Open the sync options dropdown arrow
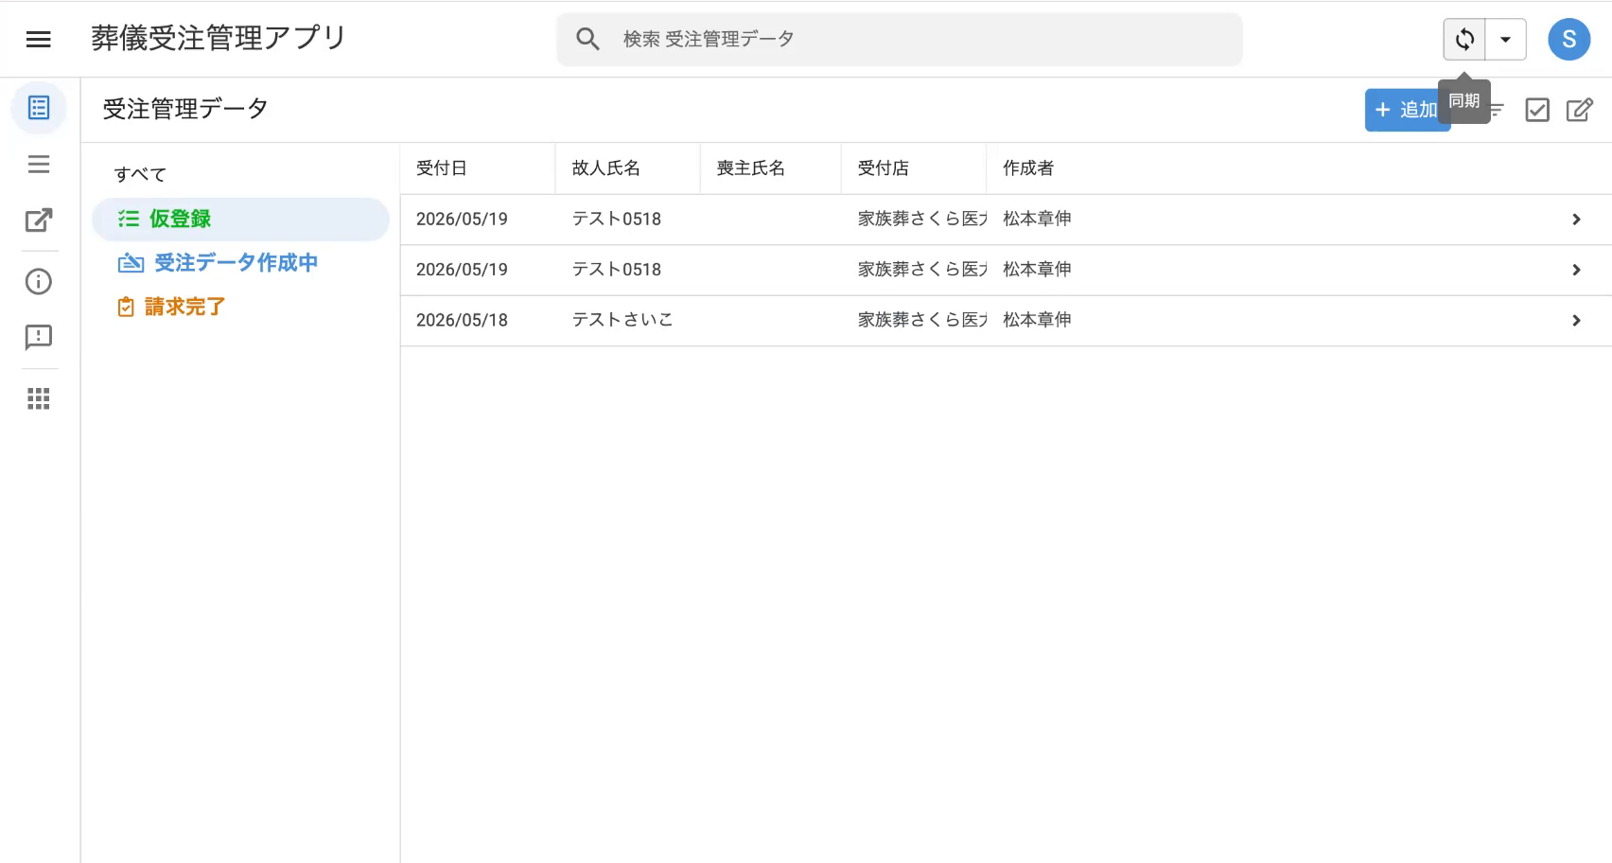The height and width of the screenshot is (863, 1612). tap(1505, 39)
